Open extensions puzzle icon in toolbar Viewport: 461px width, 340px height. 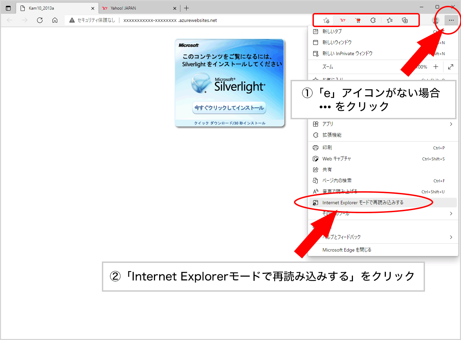[373, 20]
